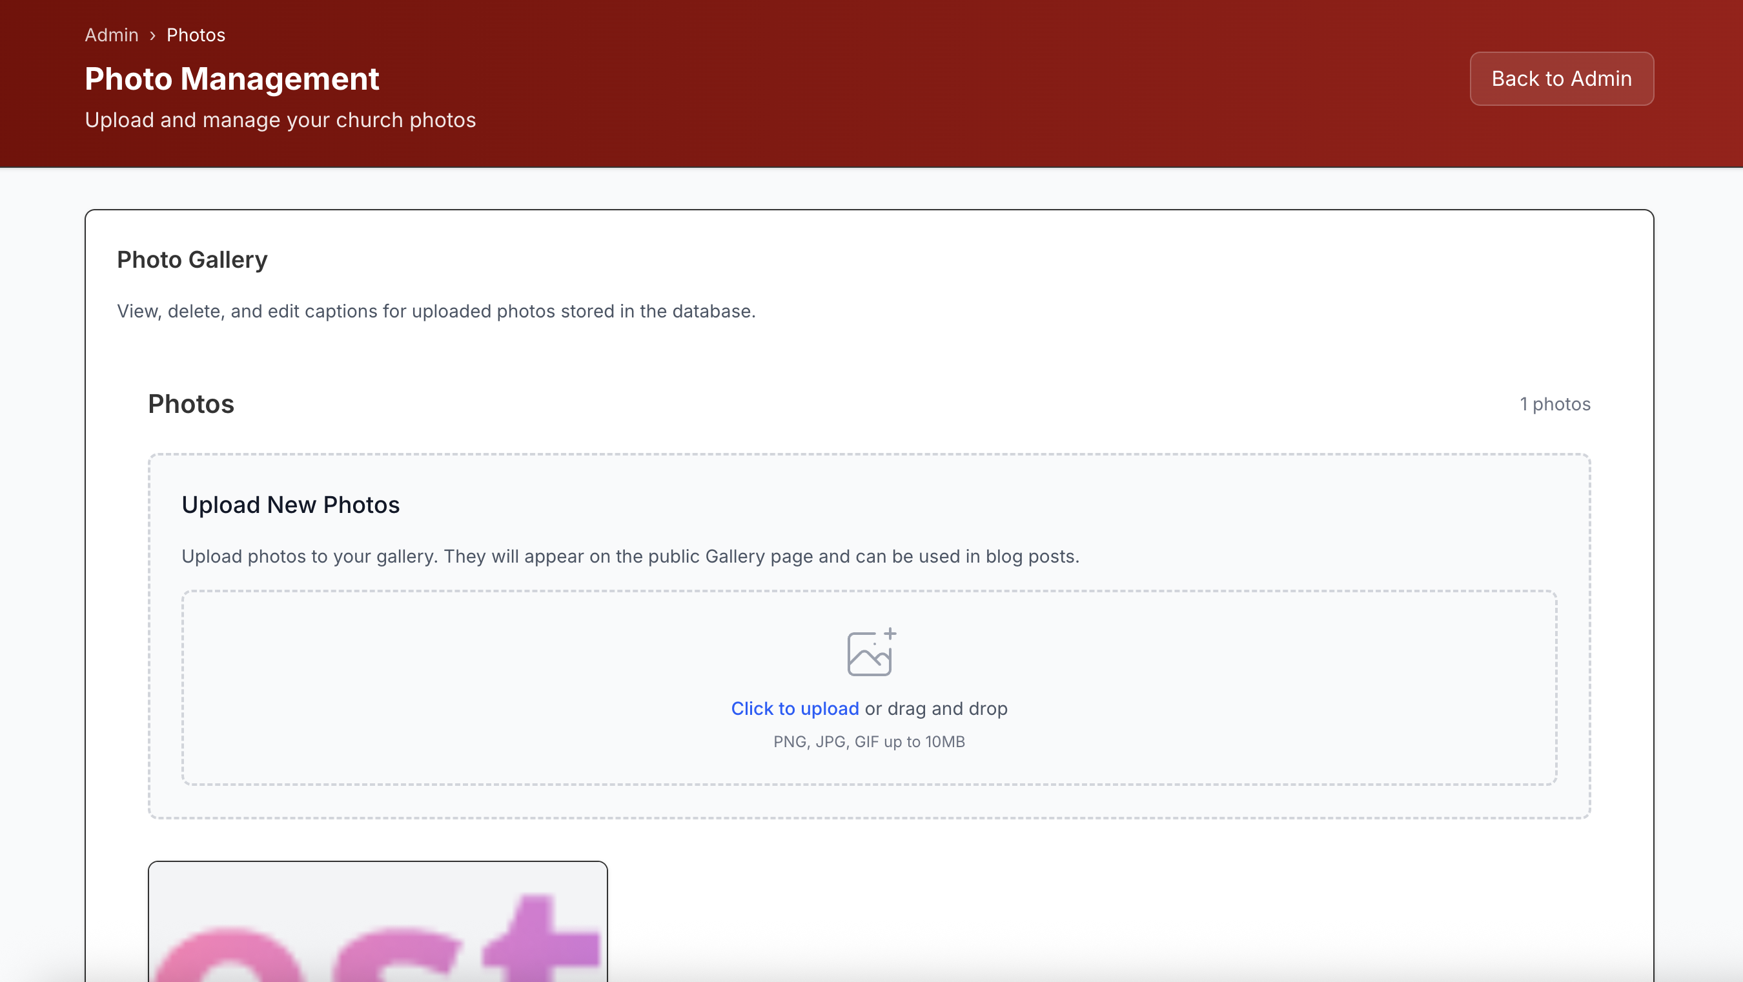Click the Photos breadcrumb item

(x=196, y=35)
